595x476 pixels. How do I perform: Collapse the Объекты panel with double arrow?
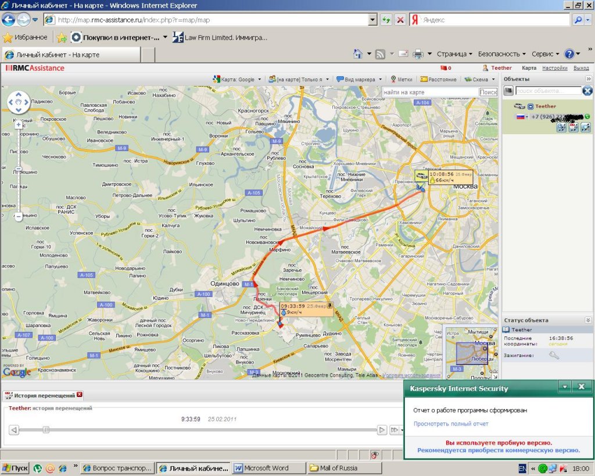(x=588, y=79)
